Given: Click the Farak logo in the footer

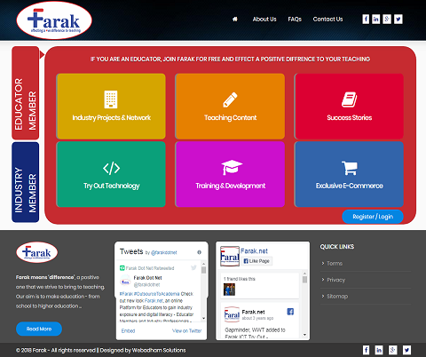Looking at the screenshot, I should [x=37, y=252].
